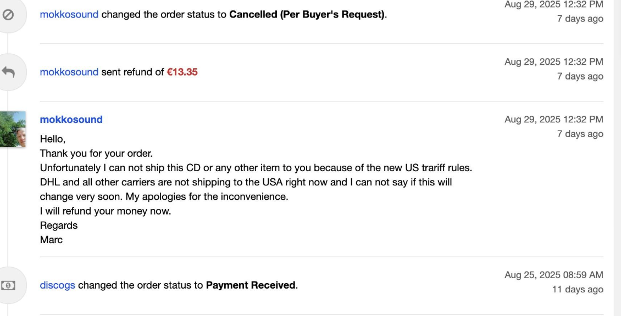Click timestamp on the cancelled status entry
This screenshot has width=621, height=316.
(553, 4)
